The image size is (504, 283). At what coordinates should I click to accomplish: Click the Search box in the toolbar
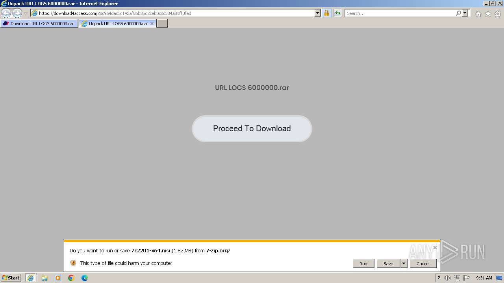[400, 13]
